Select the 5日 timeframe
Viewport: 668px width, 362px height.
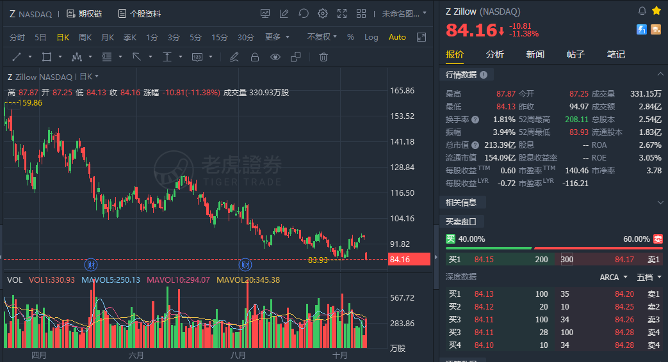pyautogui.click(x=40, y=38)
